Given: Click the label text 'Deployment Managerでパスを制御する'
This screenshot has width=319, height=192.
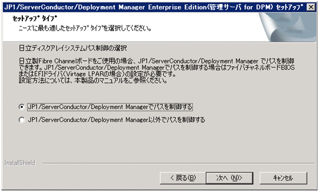Looking at the screenshot, I should click(x=110, y=106).
